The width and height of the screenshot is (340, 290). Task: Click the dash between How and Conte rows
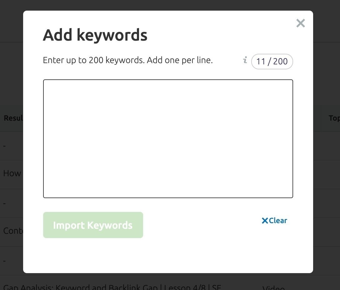4,203
